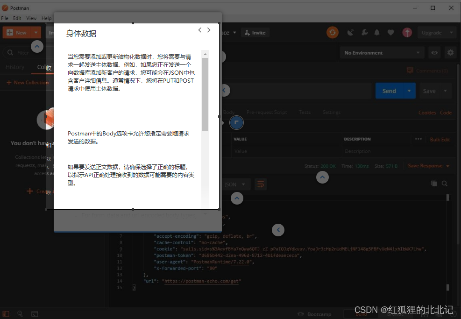Open notifications via the bell icon
Viewport: 461px width, 319px height.
[x=377, y=32]
